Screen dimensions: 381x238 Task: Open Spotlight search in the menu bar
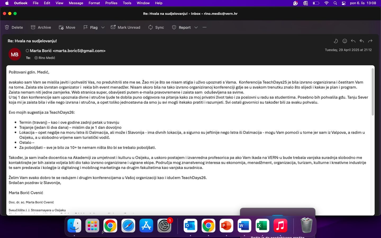coord(335,3)
